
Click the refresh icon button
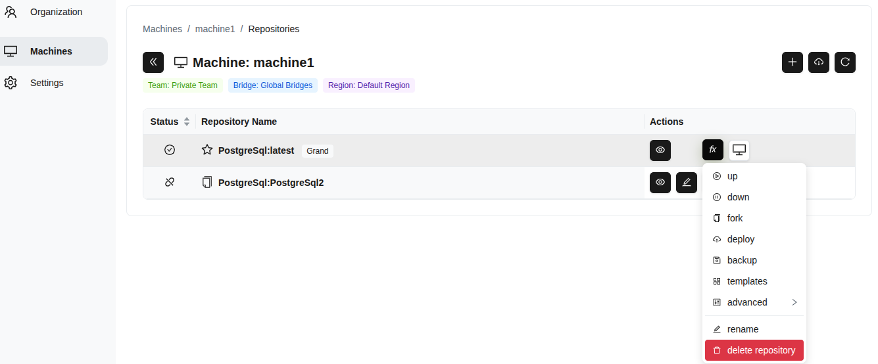tap(845, 62)
